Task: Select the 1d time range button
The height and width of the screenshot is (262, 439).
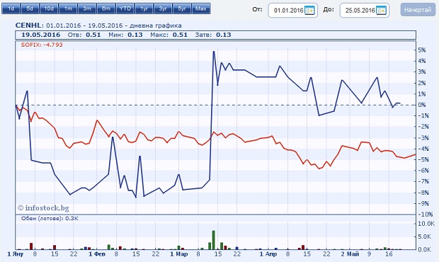Action: click(11, 8)
